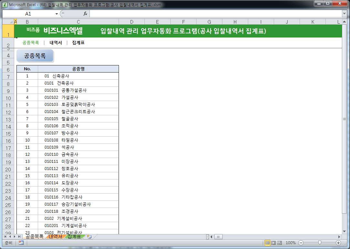350x249 pixels.
Task: Click the zoom out minus button
Action: (301, 243)
